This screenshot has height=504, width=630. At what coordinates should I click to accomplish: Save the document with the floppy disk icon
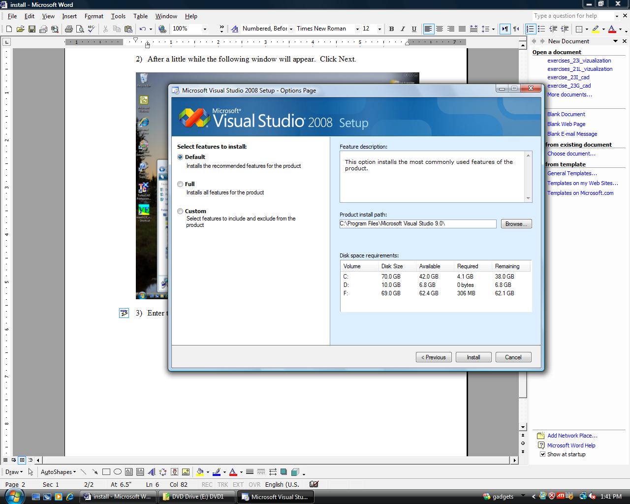(32, 29)
